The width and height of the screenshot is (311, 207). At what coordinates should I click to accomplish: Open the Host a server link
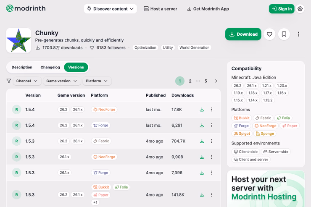click(160, 9)
